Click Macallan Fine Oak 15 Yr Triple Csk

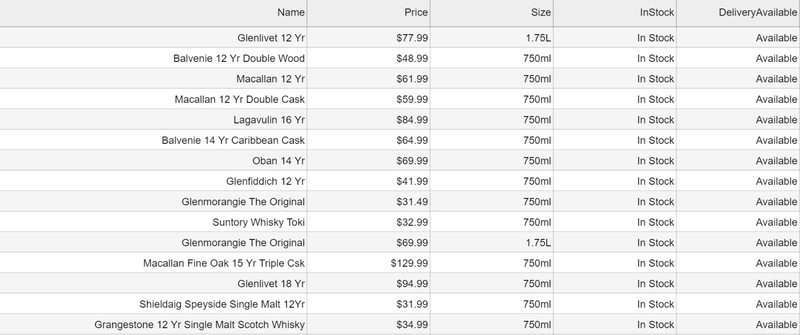coord(224,263)
